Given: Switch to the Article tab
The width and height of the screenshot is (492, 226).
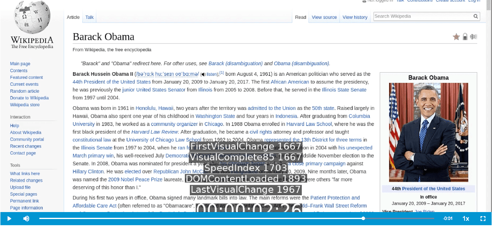Looking at the screenshot, I should point(73,17).
